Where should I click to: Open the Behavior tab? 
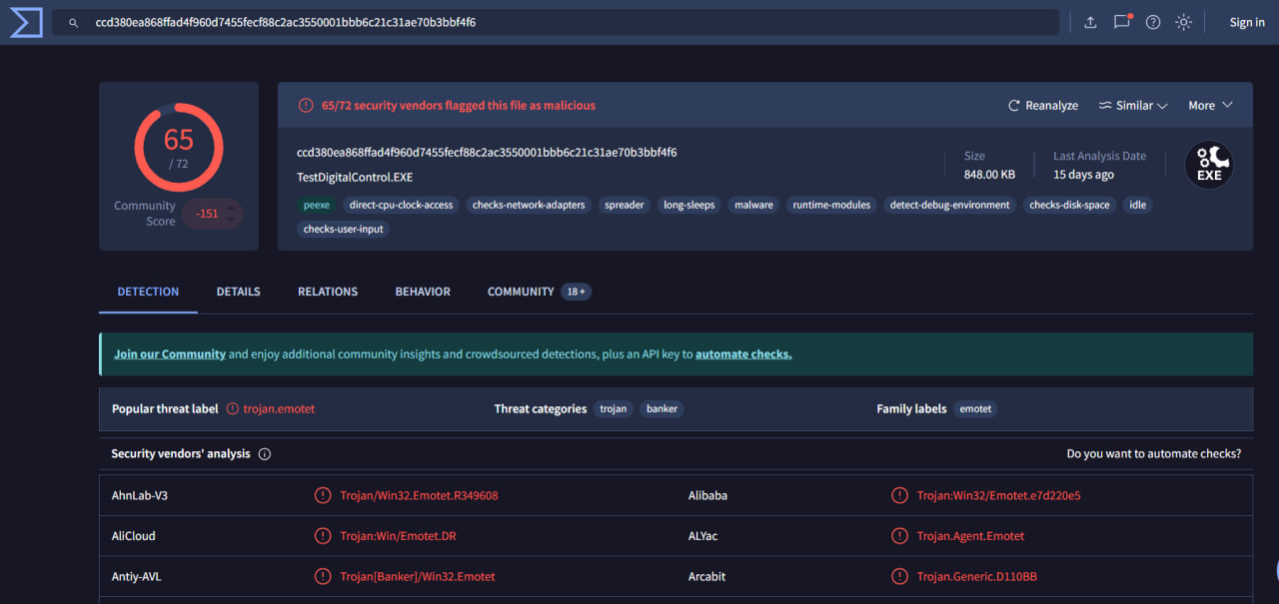click(423, 292)
